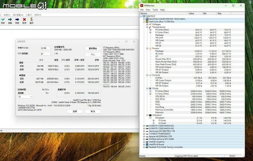253x161 pixels.
Task: Click the Max column header
Action: pos(224,13)
